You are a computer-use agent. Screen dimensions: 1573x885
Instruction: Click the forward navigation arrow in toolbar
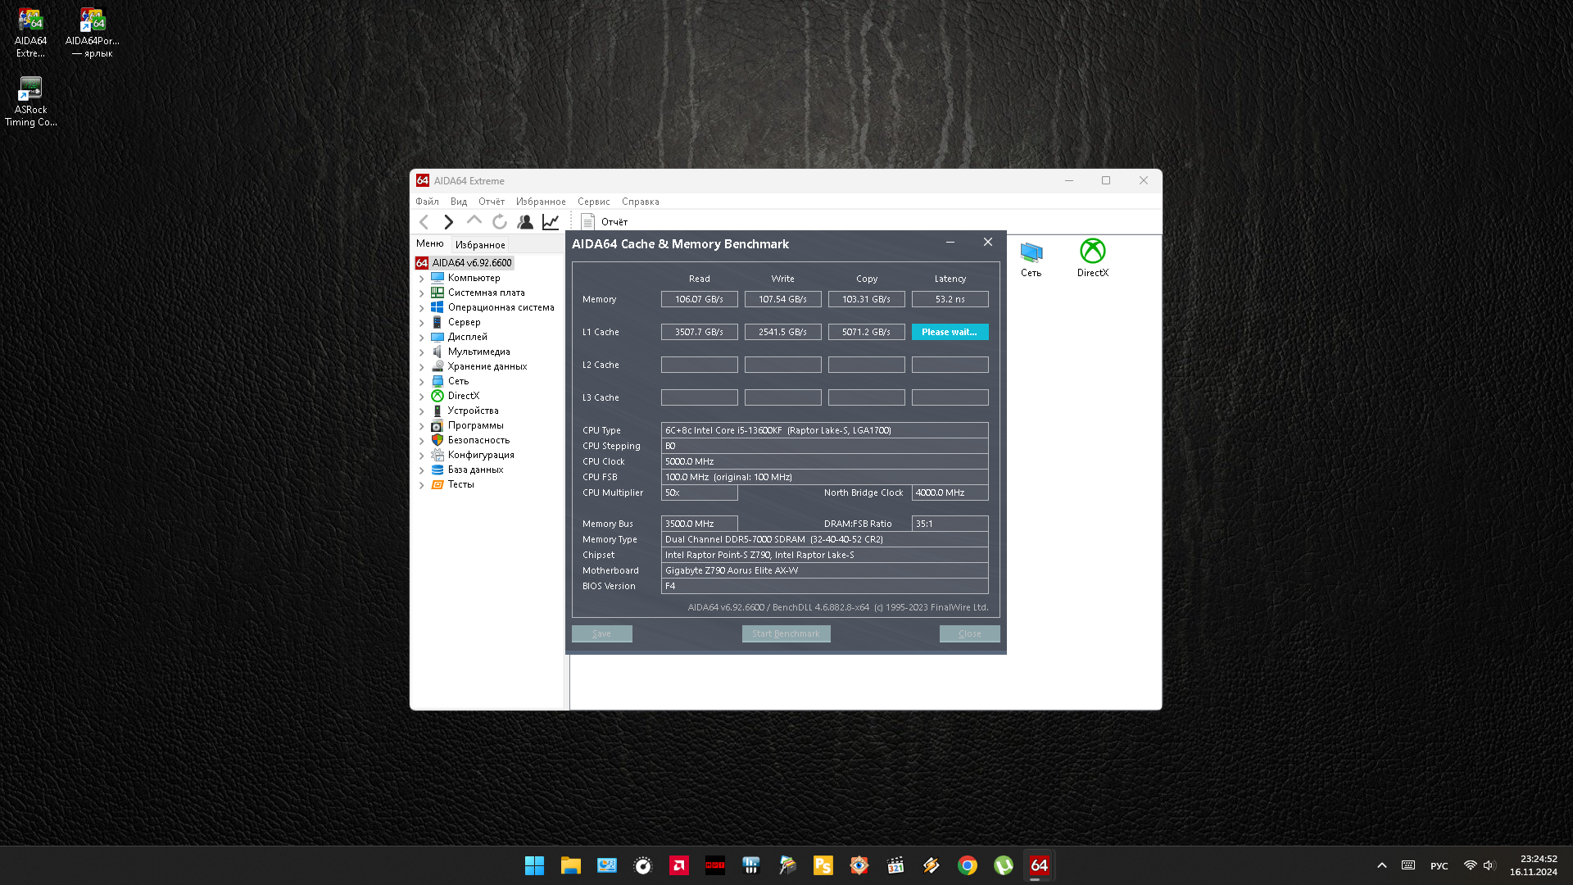(448, 222)
